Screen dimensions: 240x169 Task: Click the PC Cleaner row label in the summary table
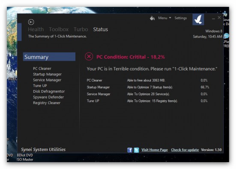(x=94, y=80)
